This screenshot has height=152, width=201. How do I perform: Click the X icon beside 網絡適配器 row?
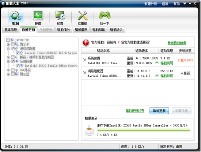pyautogui.click(x=85, y=73)
